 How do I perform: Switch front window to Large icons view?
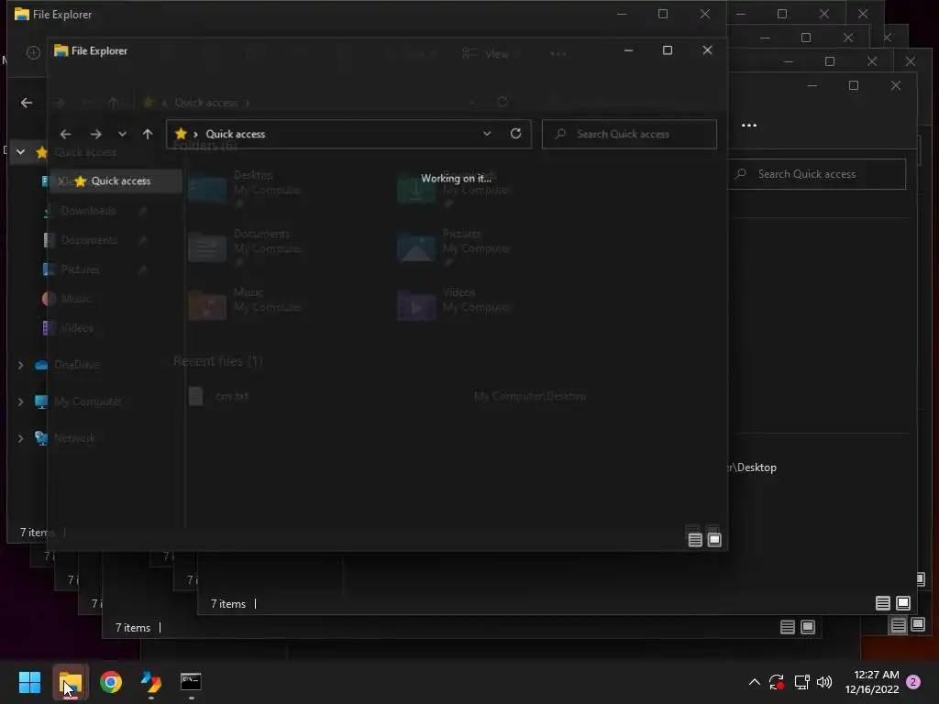(x=714, y=540)
